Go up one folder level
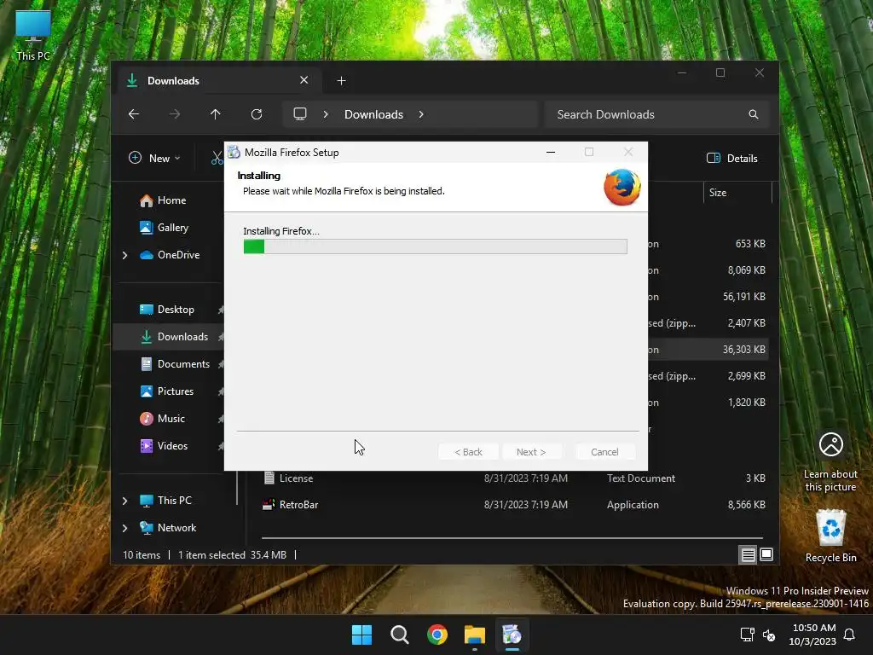Screen dimensions: 873x655 click(x=216, y=114)
